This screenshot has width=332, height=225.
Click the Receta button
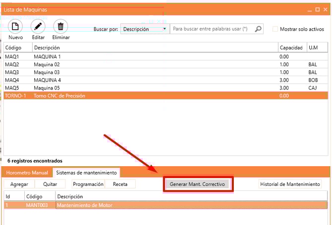120,184
